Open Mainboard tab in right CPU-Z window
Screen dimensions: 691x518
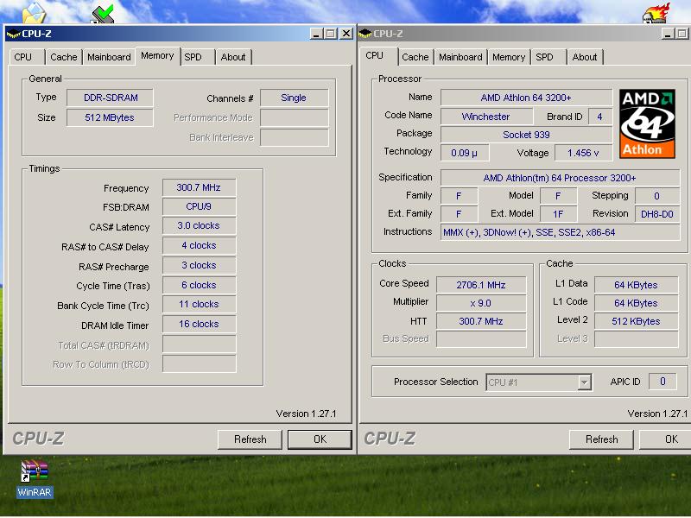[x=460, y=57]
